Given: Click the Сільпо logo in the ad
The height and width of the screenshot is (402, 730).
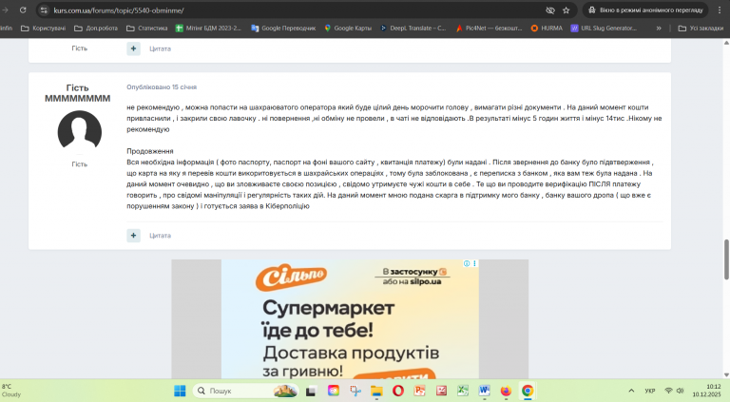Looking at the screenshot, I should (291, 278).
